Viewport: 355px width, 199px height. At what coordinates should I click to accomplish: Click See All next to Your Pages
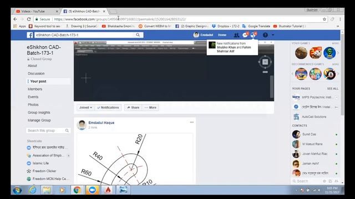333,88
